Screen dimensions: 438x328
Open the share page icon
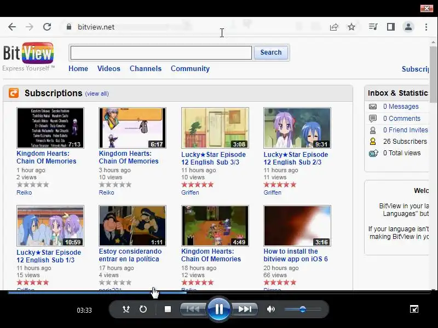pos(334,27)
